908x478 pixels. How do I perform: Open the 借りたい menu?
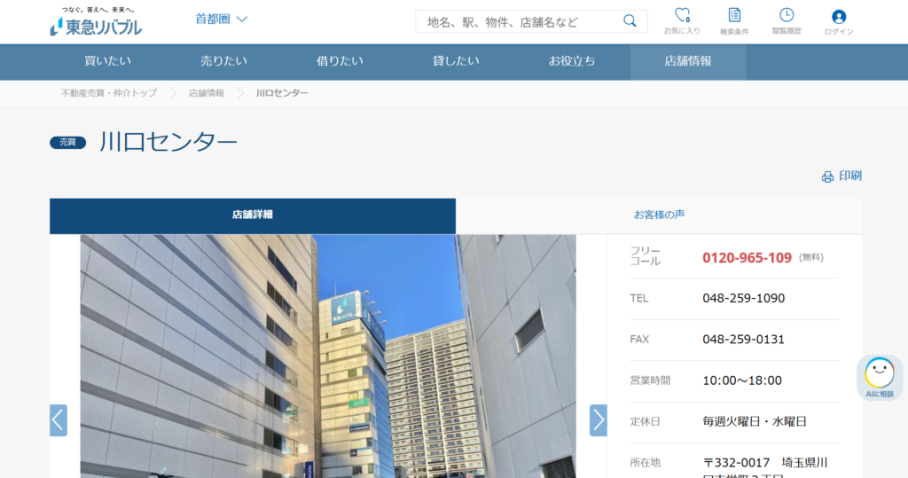340,61
